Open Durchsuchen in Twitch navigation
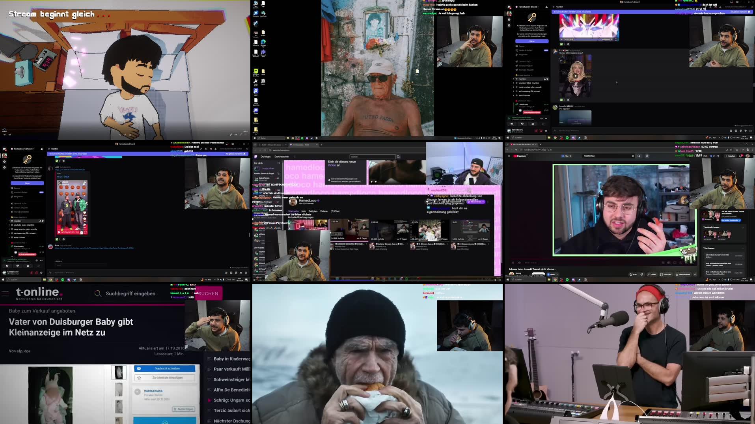The image size is (755, 424). [281, 157]
